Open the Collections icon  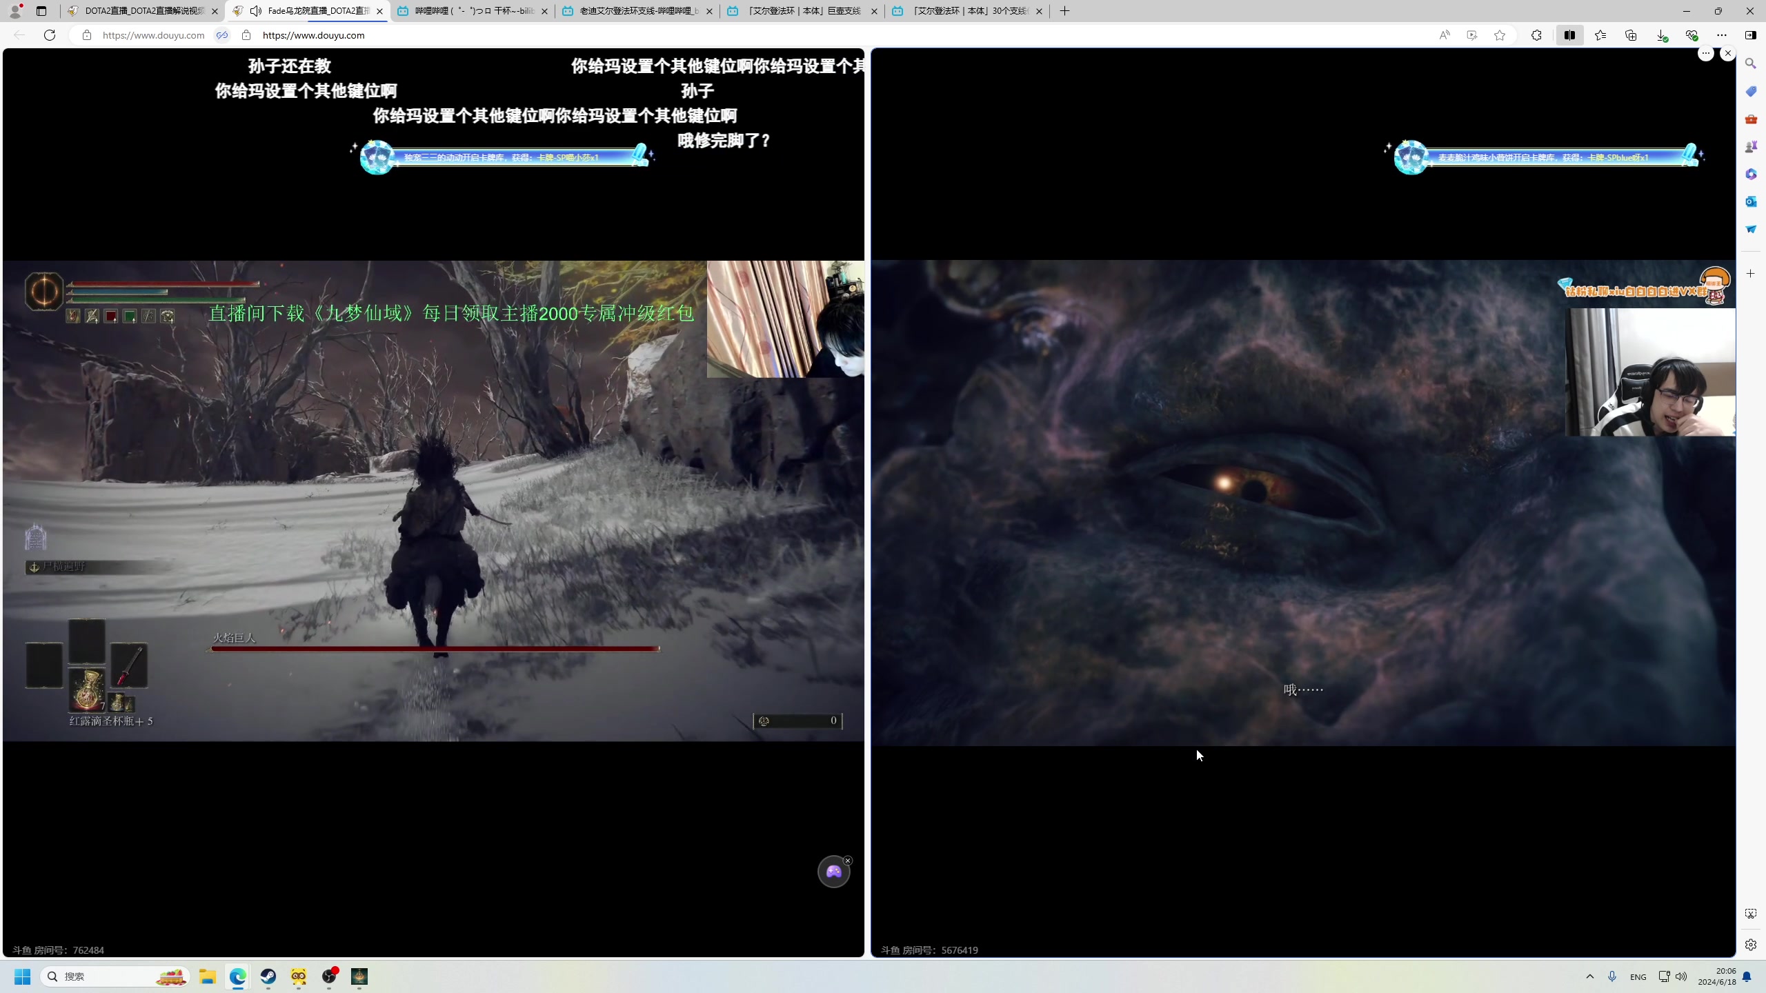1631,35
